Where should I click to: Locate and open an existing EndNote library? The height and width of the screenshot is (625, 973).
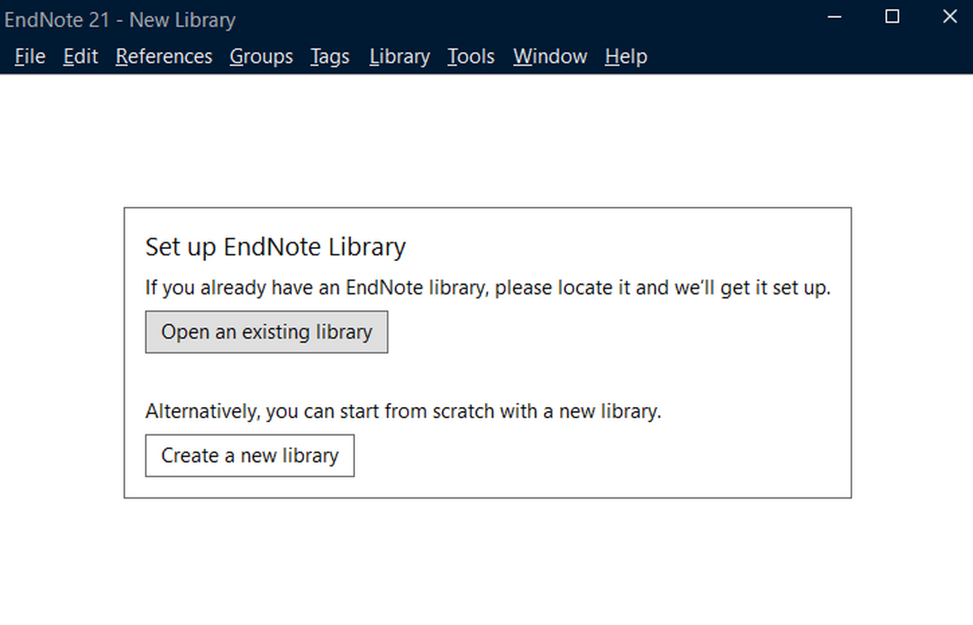tap(266, 332)
